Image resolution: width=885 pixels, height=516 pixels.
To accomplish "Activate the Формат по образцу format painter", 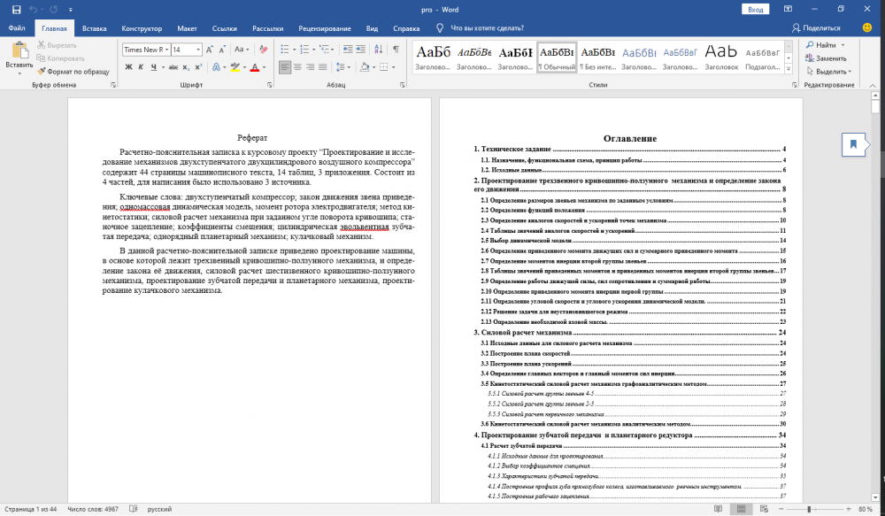I will click(73, 72).
